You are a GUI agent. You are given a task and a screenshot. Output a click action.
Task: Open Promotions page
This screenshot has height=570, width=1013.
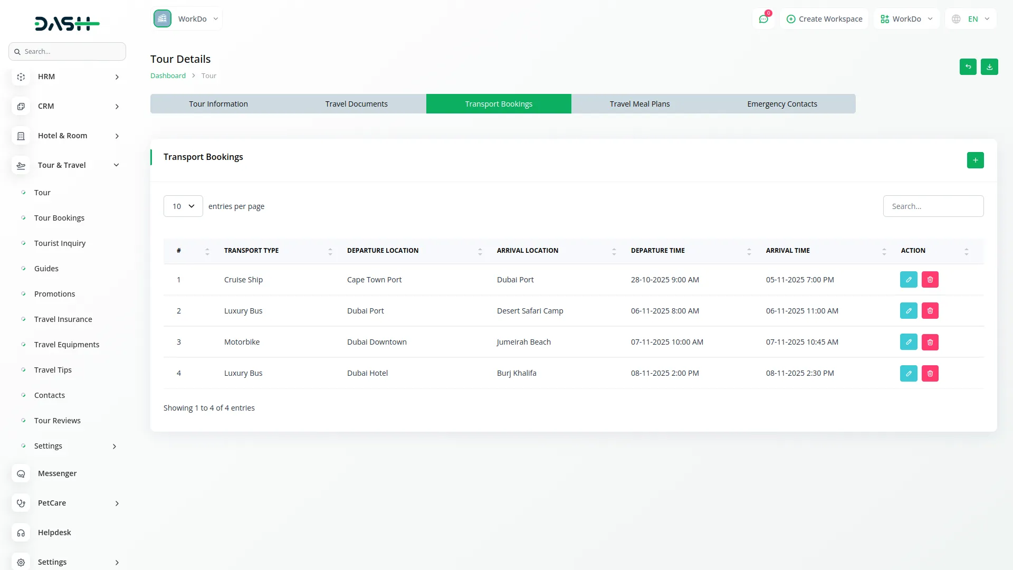click(54, 294)
